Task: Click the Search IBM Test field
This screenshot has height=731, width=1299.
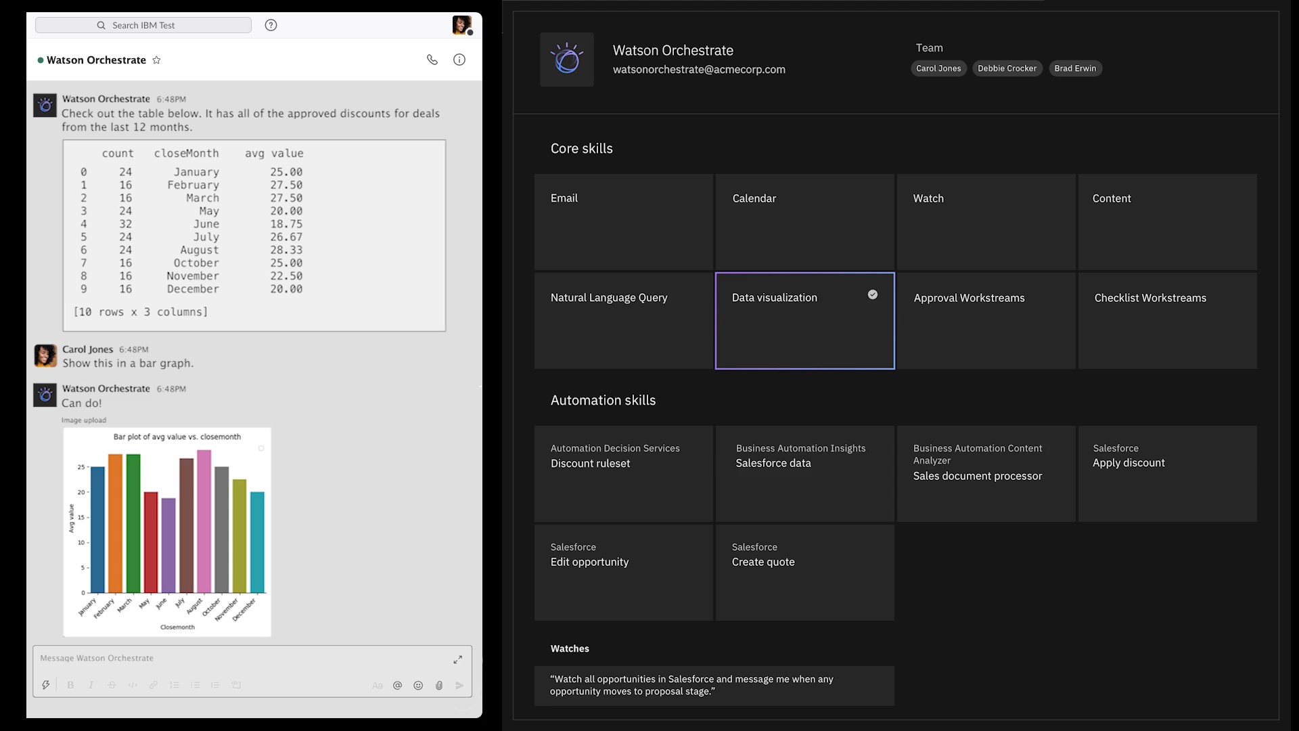Action: click(143, 25)
